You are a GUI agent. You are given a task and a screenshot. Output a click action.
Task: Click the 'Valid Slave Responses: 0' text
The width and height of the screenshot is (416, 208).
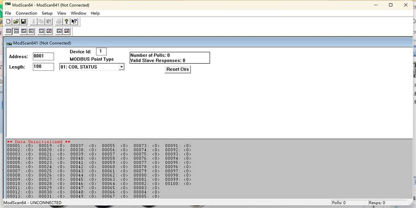click(x=158, y=61)
